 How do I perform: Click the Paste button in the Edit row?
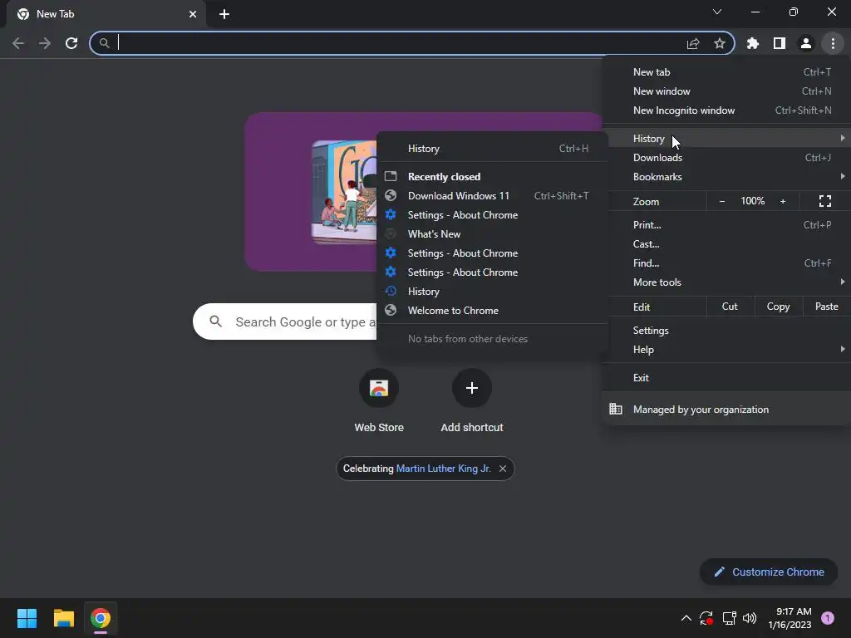click(827, 307)
